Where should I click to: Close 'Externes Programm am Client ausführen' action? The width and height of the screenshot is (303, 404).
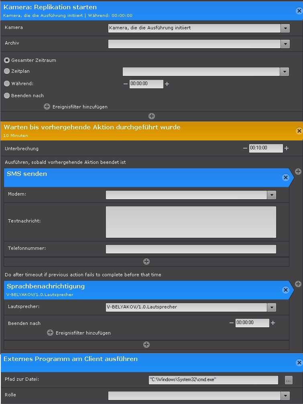point(299,363)
